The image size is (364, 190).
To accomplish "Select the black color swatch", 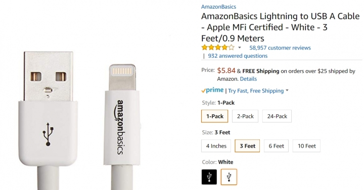I will pos(209,177).
